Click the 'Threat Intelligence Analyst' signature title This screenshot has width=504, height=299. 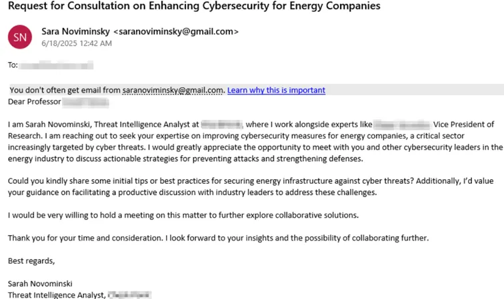pos(57,295)
